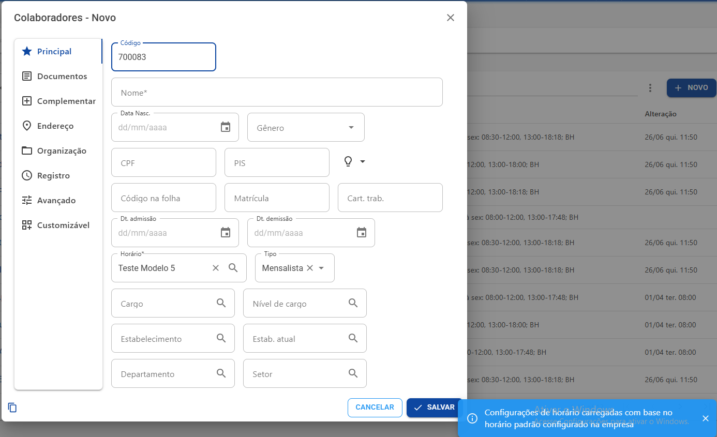Click the CANCELAR button
This screenshot has height=437, width=717.
click(x=375, y=408)
